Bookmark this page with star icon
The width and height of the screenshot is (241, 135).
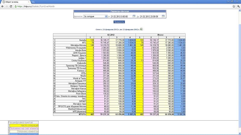pos(234,6)
